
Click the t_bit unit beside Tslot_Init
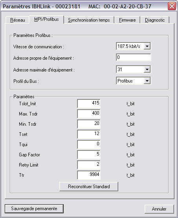click(130, 104)
